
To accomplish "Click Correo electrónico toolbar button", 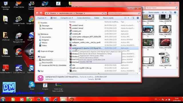I will 83,18.
